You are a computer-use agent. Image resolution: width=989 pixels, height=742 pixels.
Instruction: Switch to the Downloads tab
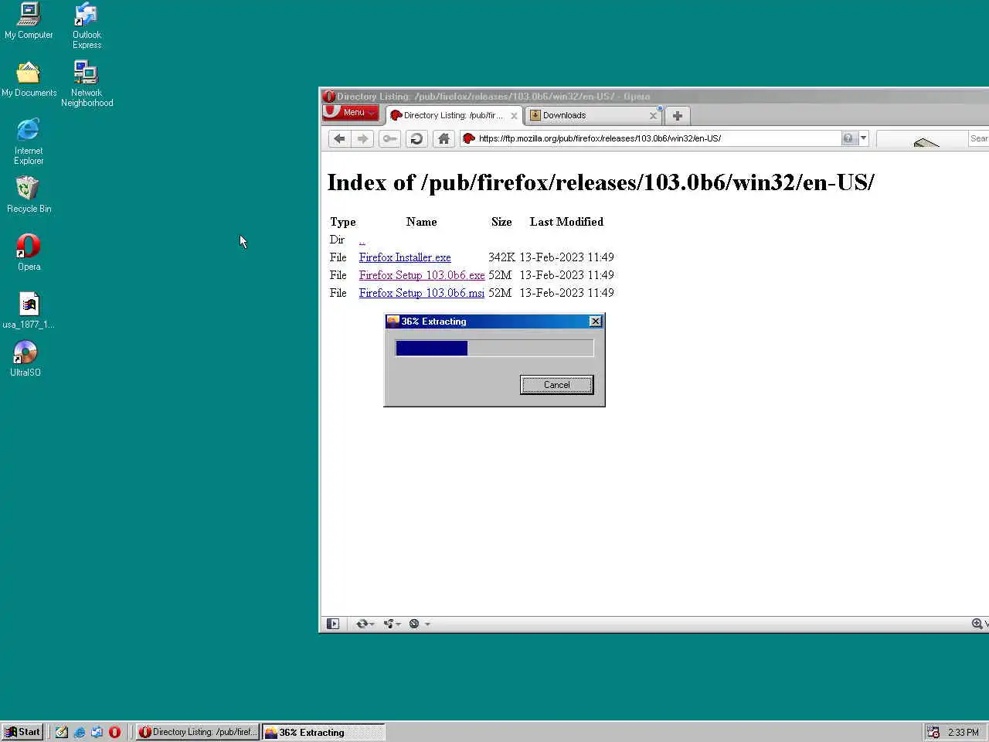click(x=593, y=115)
